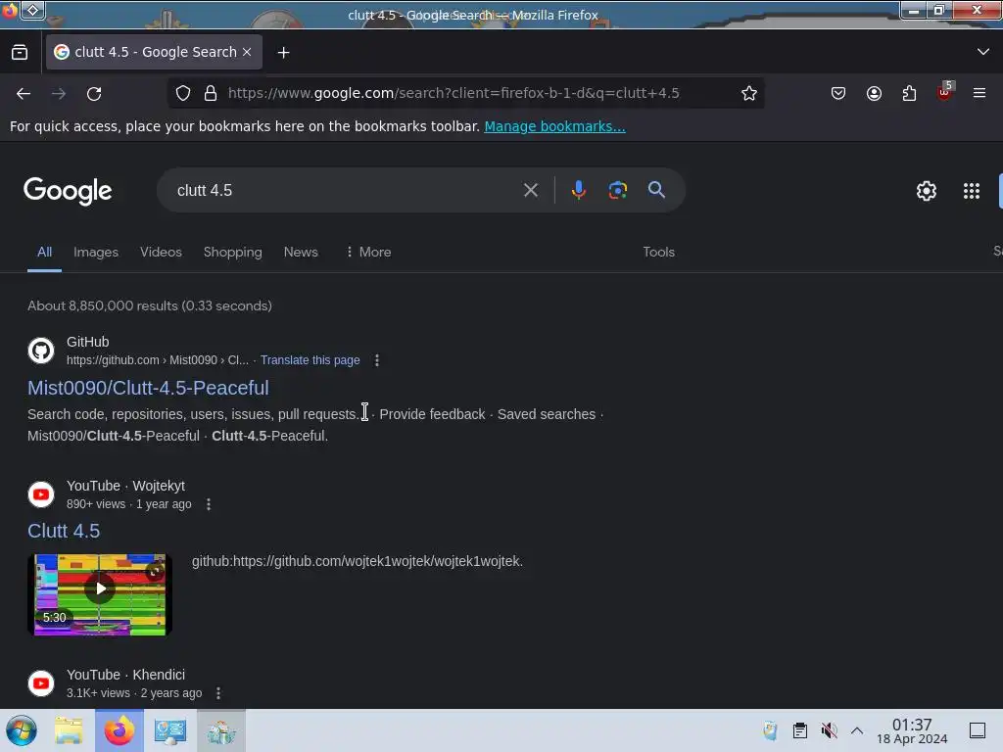The width and height of the screenshot is (1003, 752).
Task: Go back to the previous page
Action: coord(24,94)
